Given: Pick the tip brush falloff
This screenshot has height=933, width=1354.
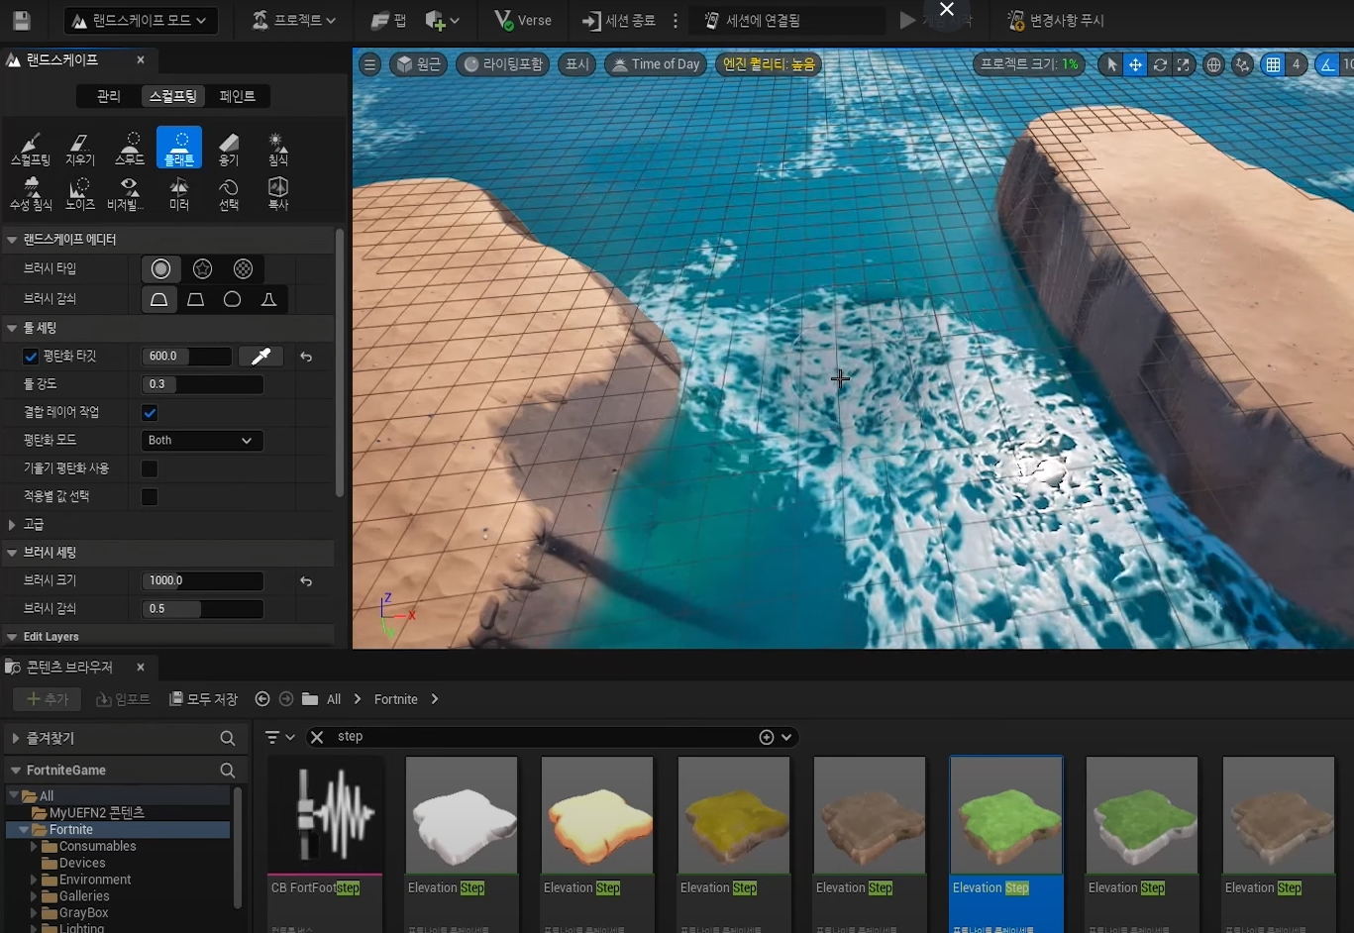Looking at the screenshot, I should [x=268, y=299].
